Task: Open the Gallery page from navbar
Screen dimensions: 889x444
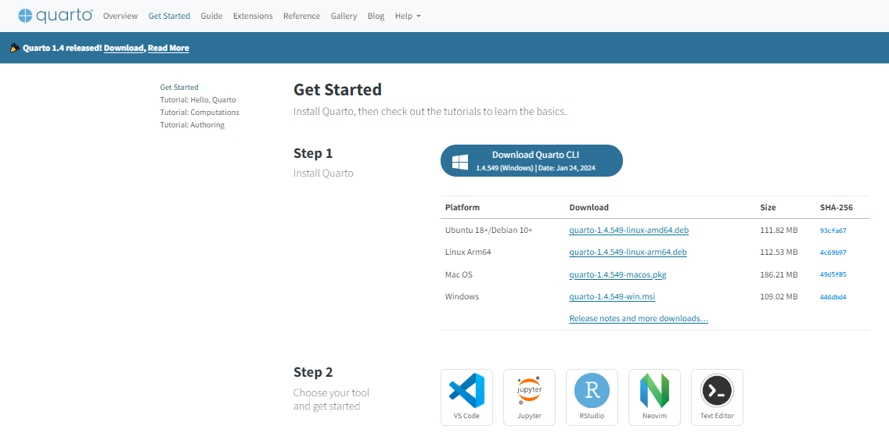Action: tap(344, 16)
